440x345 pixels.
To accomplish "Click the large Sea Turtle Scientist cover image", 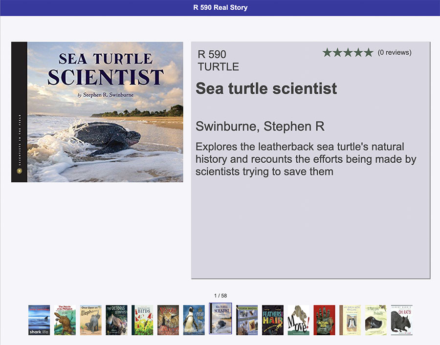I will (97, 112).
